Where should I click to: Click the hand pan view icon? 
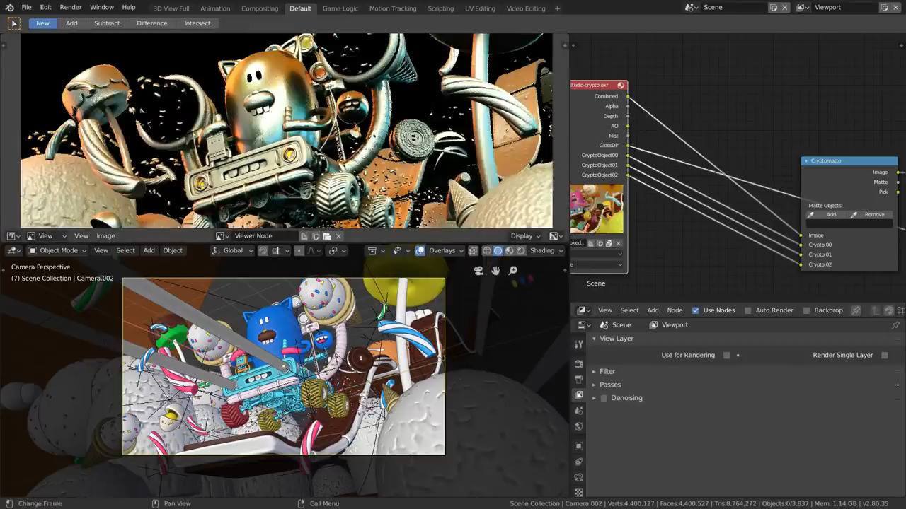click(495, 270)
